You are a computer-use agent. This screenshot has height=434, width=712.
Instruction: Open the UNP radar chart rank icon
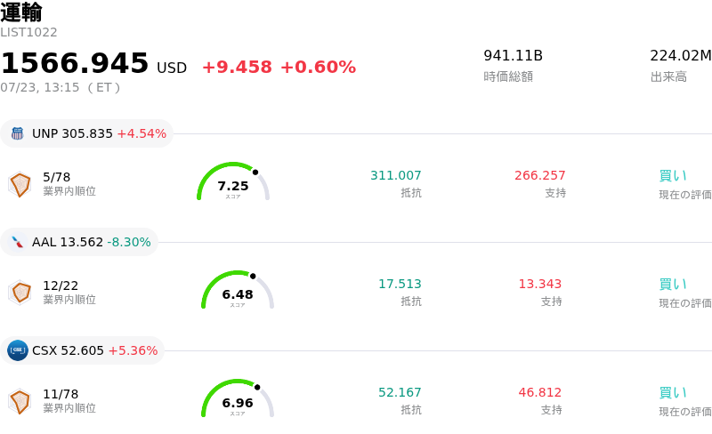click(20, 184)
